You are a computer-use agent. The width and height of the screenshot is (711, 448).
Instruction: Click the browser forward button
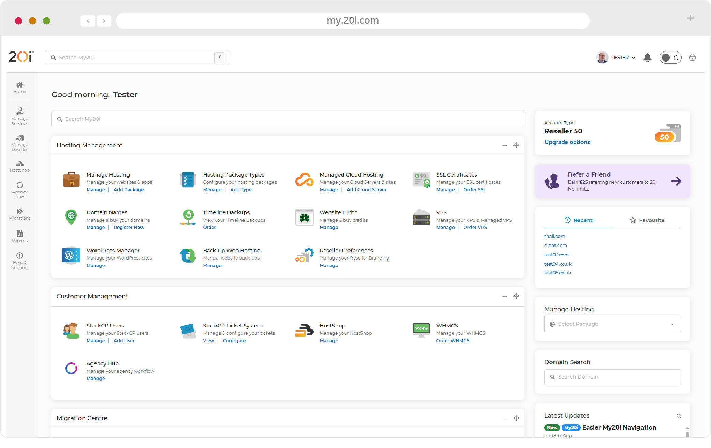(x=104, y=21)
